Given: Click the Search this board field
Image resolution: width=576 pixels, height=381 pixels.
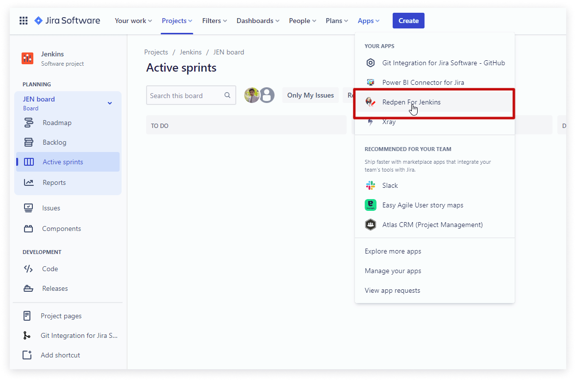Looking at the screenshot, I should click(x=191, y=95).
